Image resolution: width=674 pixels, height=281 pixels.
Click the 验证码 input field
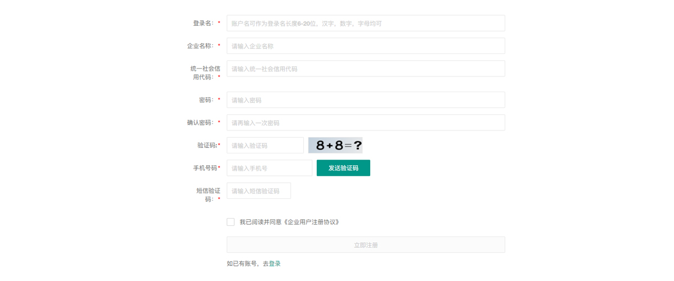tap(265, 146)
